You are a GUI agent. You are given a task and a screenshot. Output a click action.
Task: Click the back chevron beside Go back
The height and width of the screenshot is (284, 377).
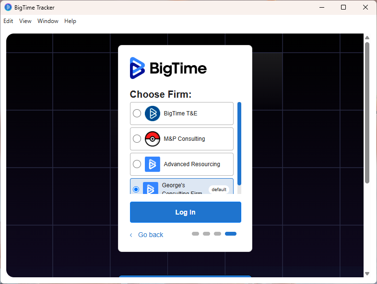[131, 235]
